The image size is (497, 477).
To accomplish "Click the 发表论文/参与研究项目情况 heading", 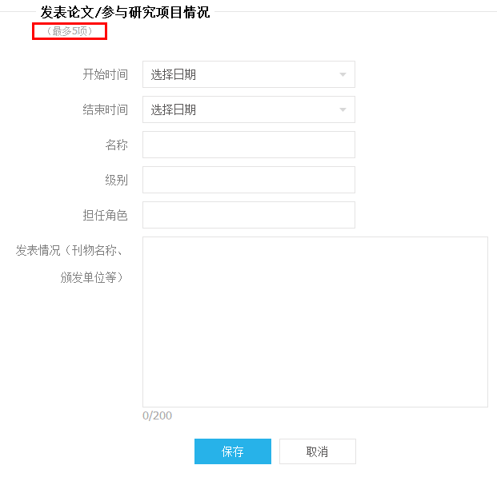I will click(x=125, y=13).
